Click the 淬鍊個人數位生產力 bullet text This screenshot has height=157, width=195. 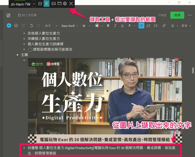[x=44, y=39]
